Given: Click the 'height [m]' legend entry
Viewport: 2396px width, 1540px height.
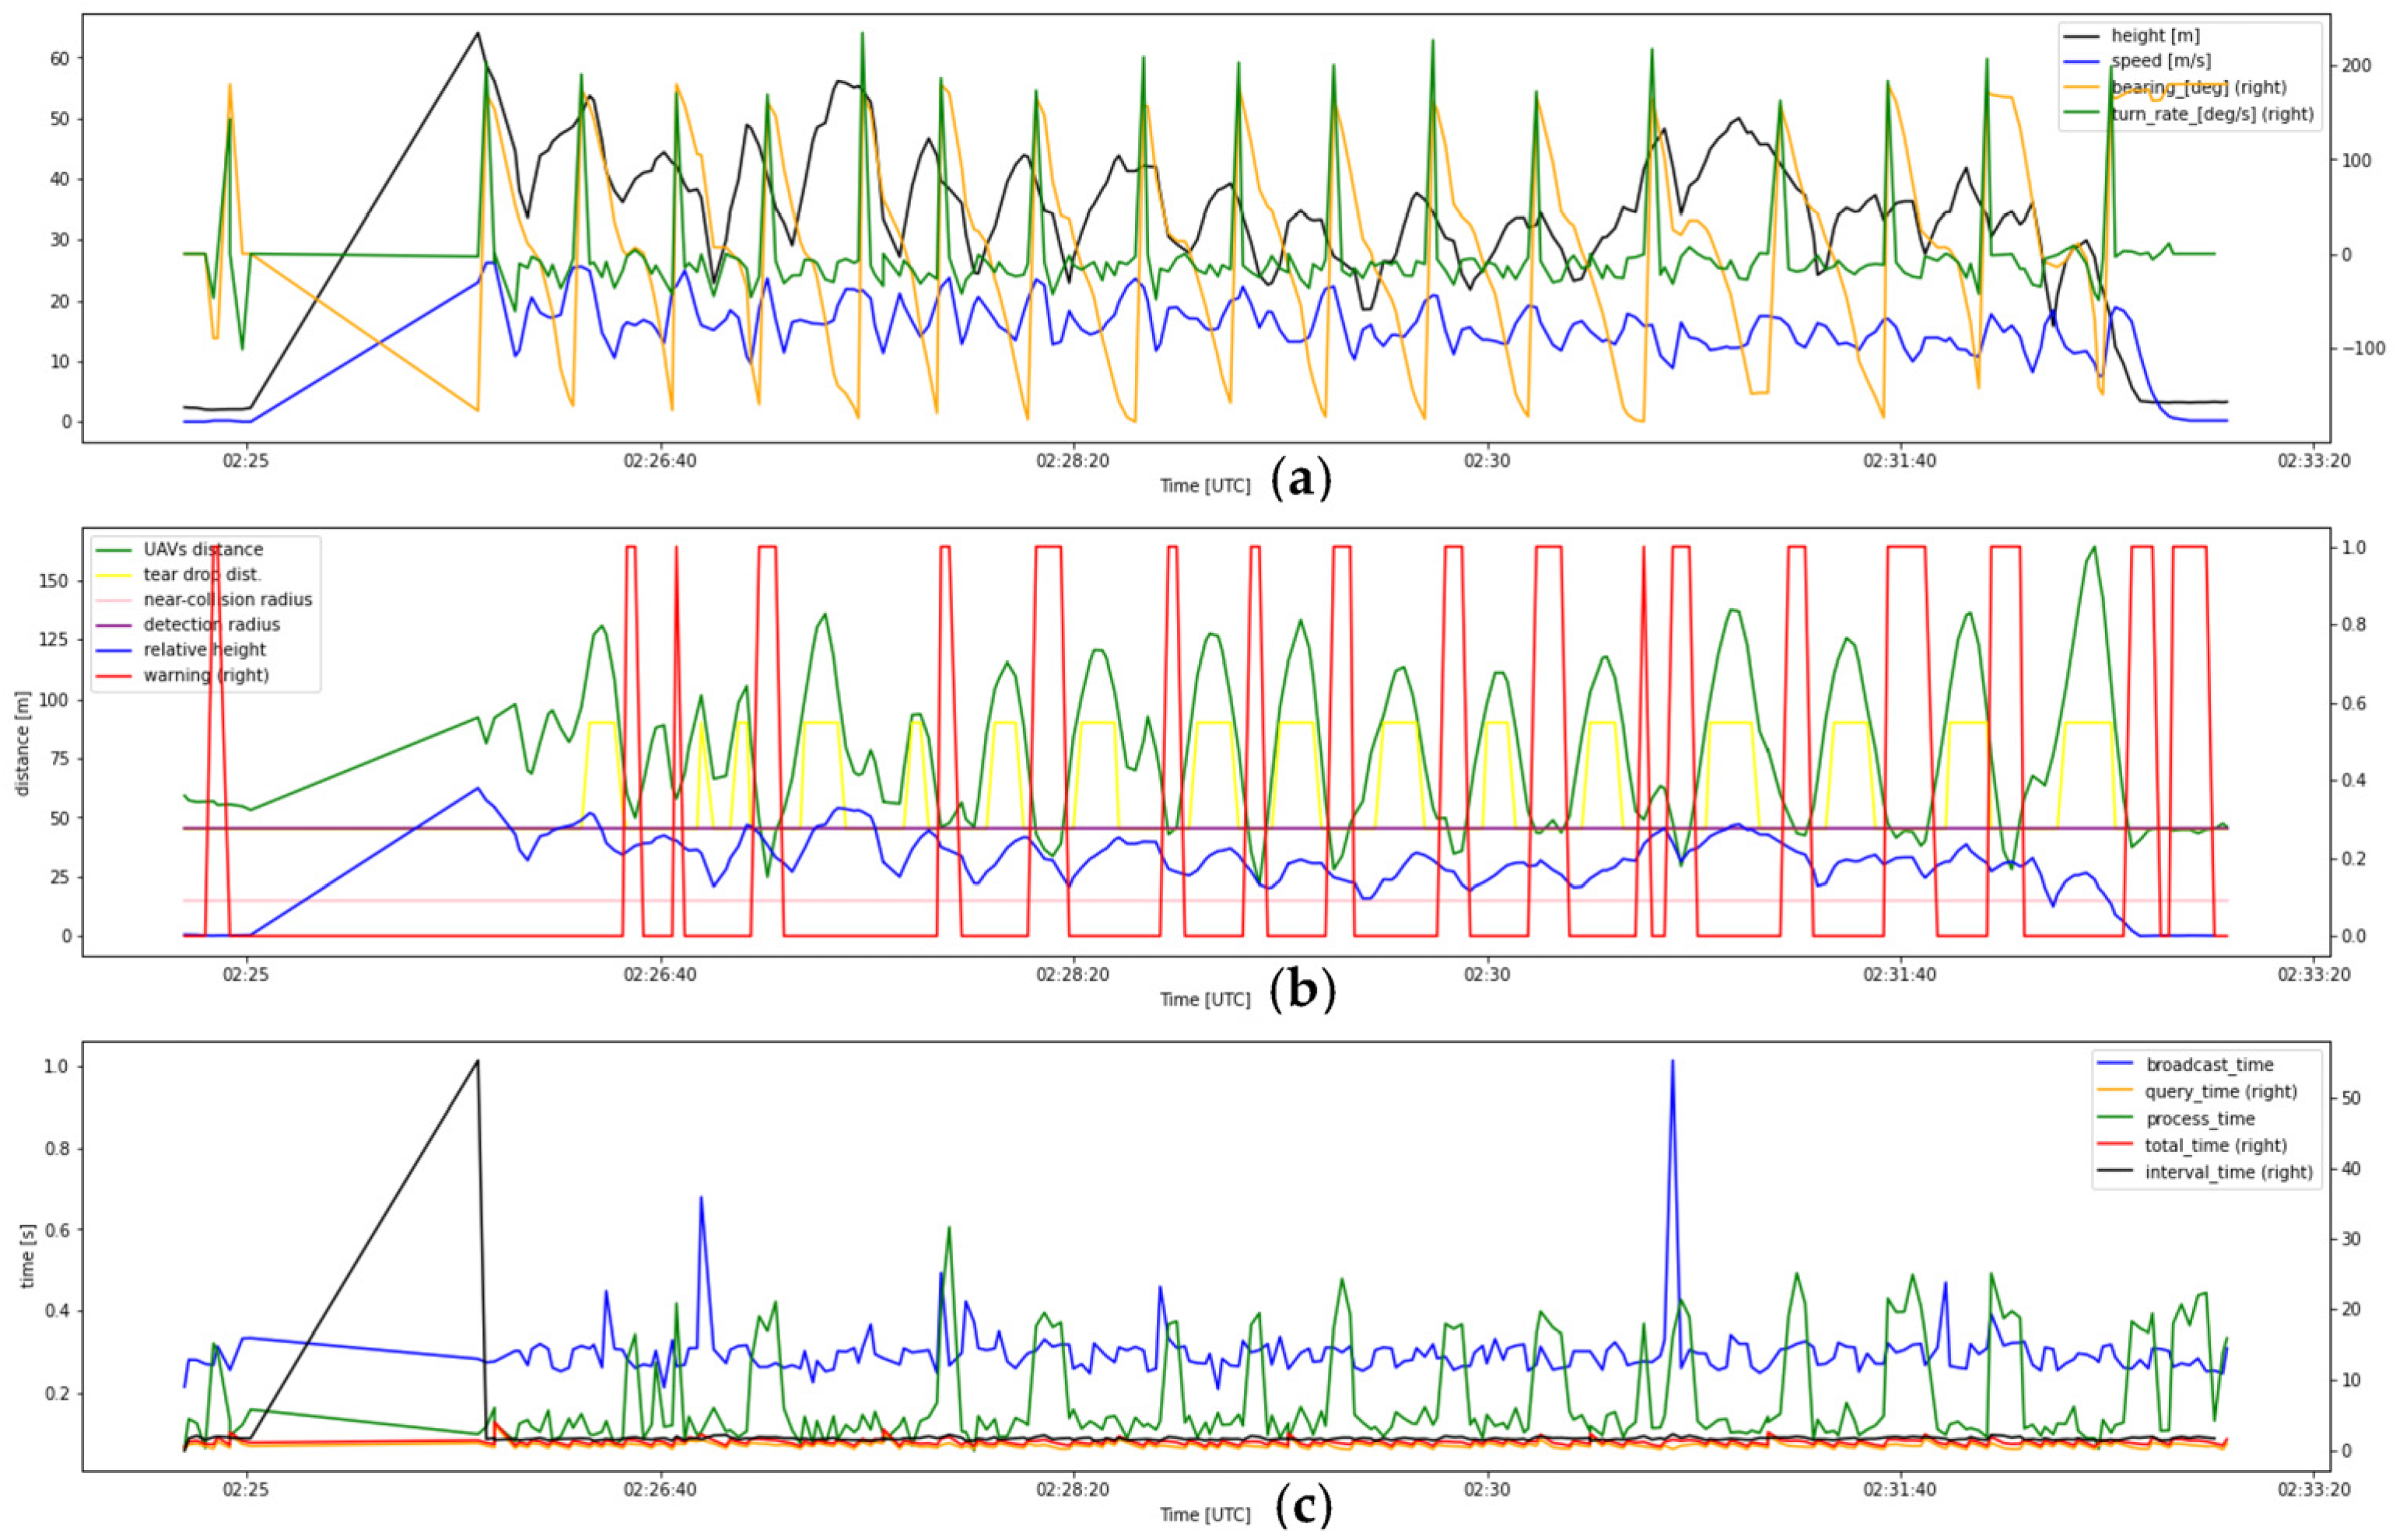Looking at the screenshot, I should (2155, 36).
